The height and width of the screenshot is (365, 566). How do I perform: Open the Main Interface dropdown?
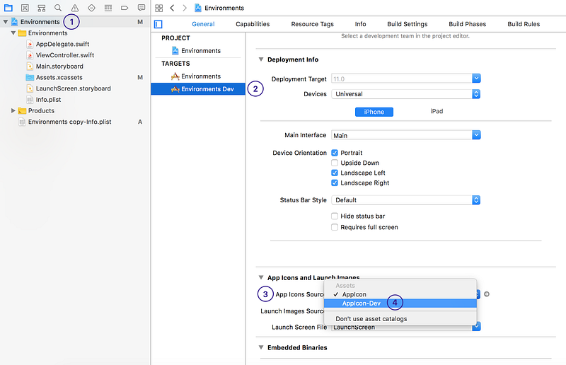coord(476,135)
